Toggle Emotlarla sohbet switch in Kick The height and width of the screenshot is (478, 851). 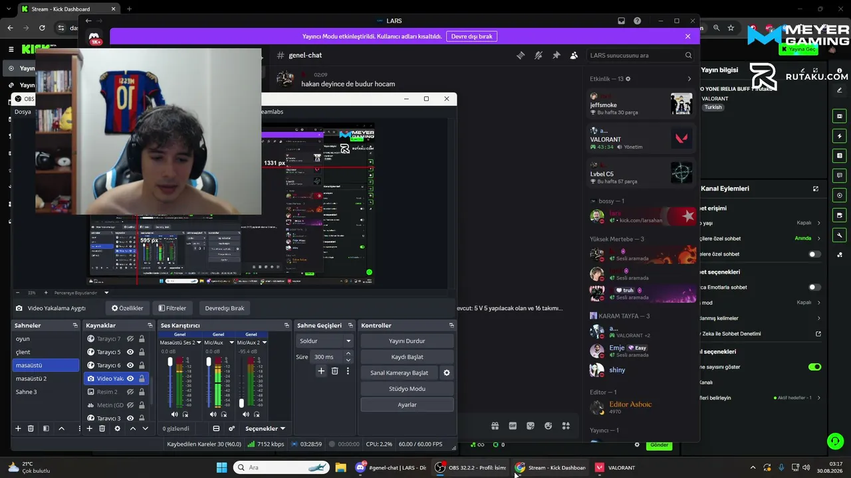click(x=814, y=287)
